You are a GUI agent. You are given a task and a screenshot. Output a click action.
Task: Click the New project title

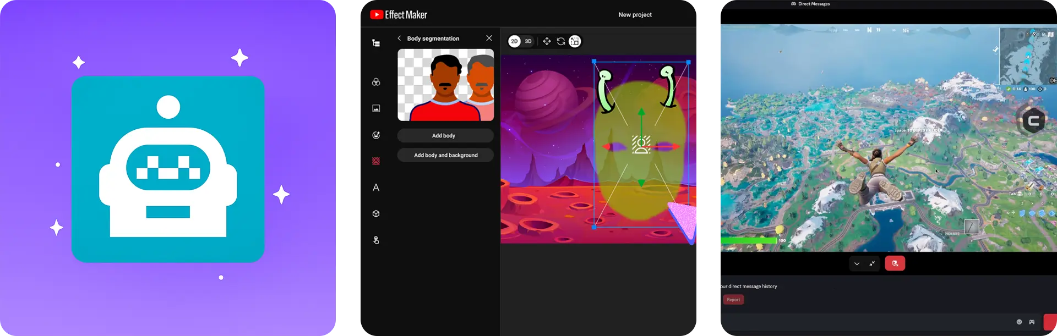point(635,15)
